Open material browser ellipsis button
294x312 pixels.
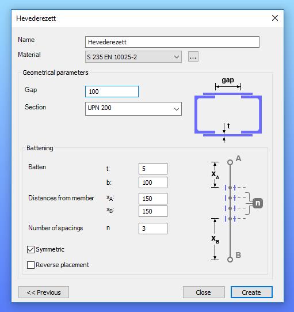point(193,57)
